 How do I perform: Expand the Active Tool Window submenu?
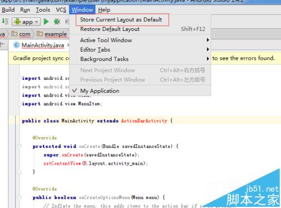pyautogui.click(x=140, y=40)
